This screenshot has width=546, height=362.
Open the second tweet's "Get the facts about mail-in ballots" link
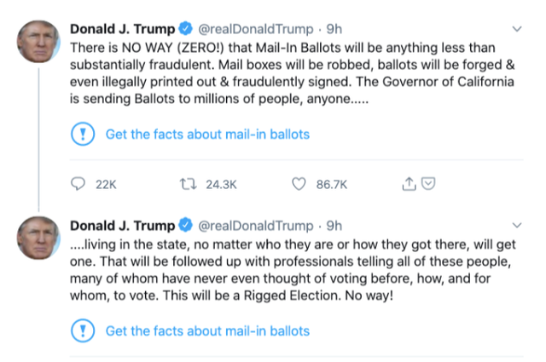(207, 330)
